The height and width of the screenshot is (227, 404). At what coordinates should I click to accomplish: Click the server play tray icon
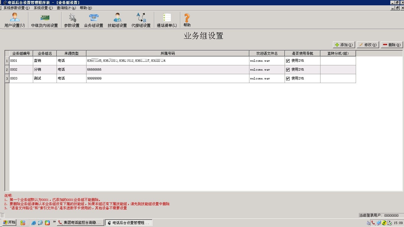(389, 223)
